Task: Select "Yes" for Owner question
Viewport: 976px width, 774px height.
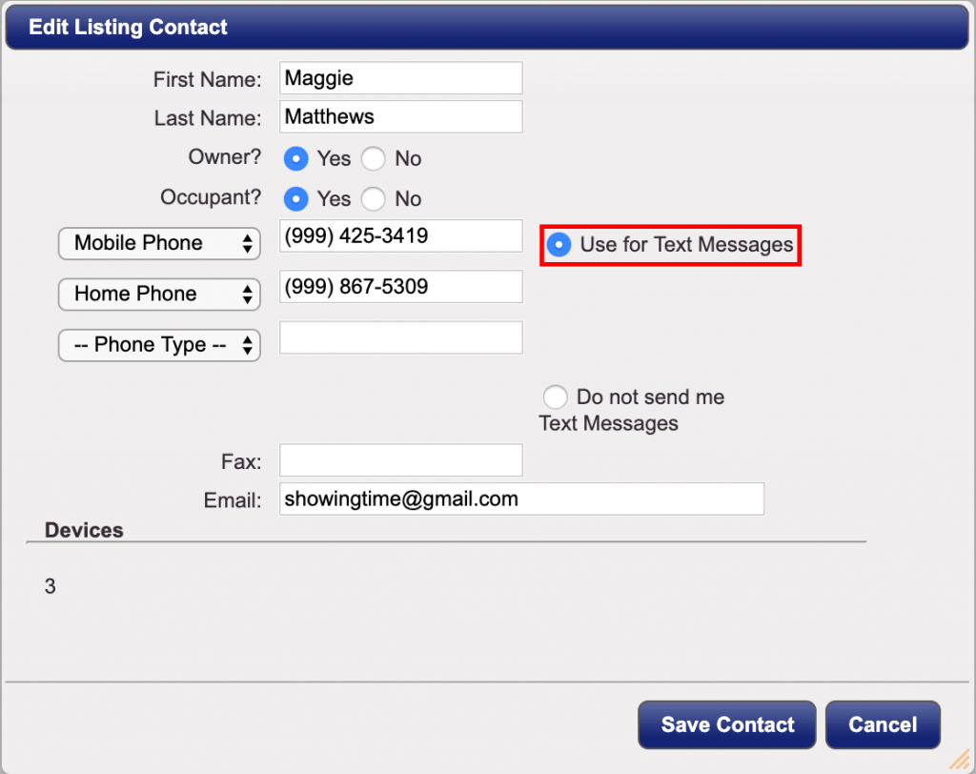Action: point(295,158)
